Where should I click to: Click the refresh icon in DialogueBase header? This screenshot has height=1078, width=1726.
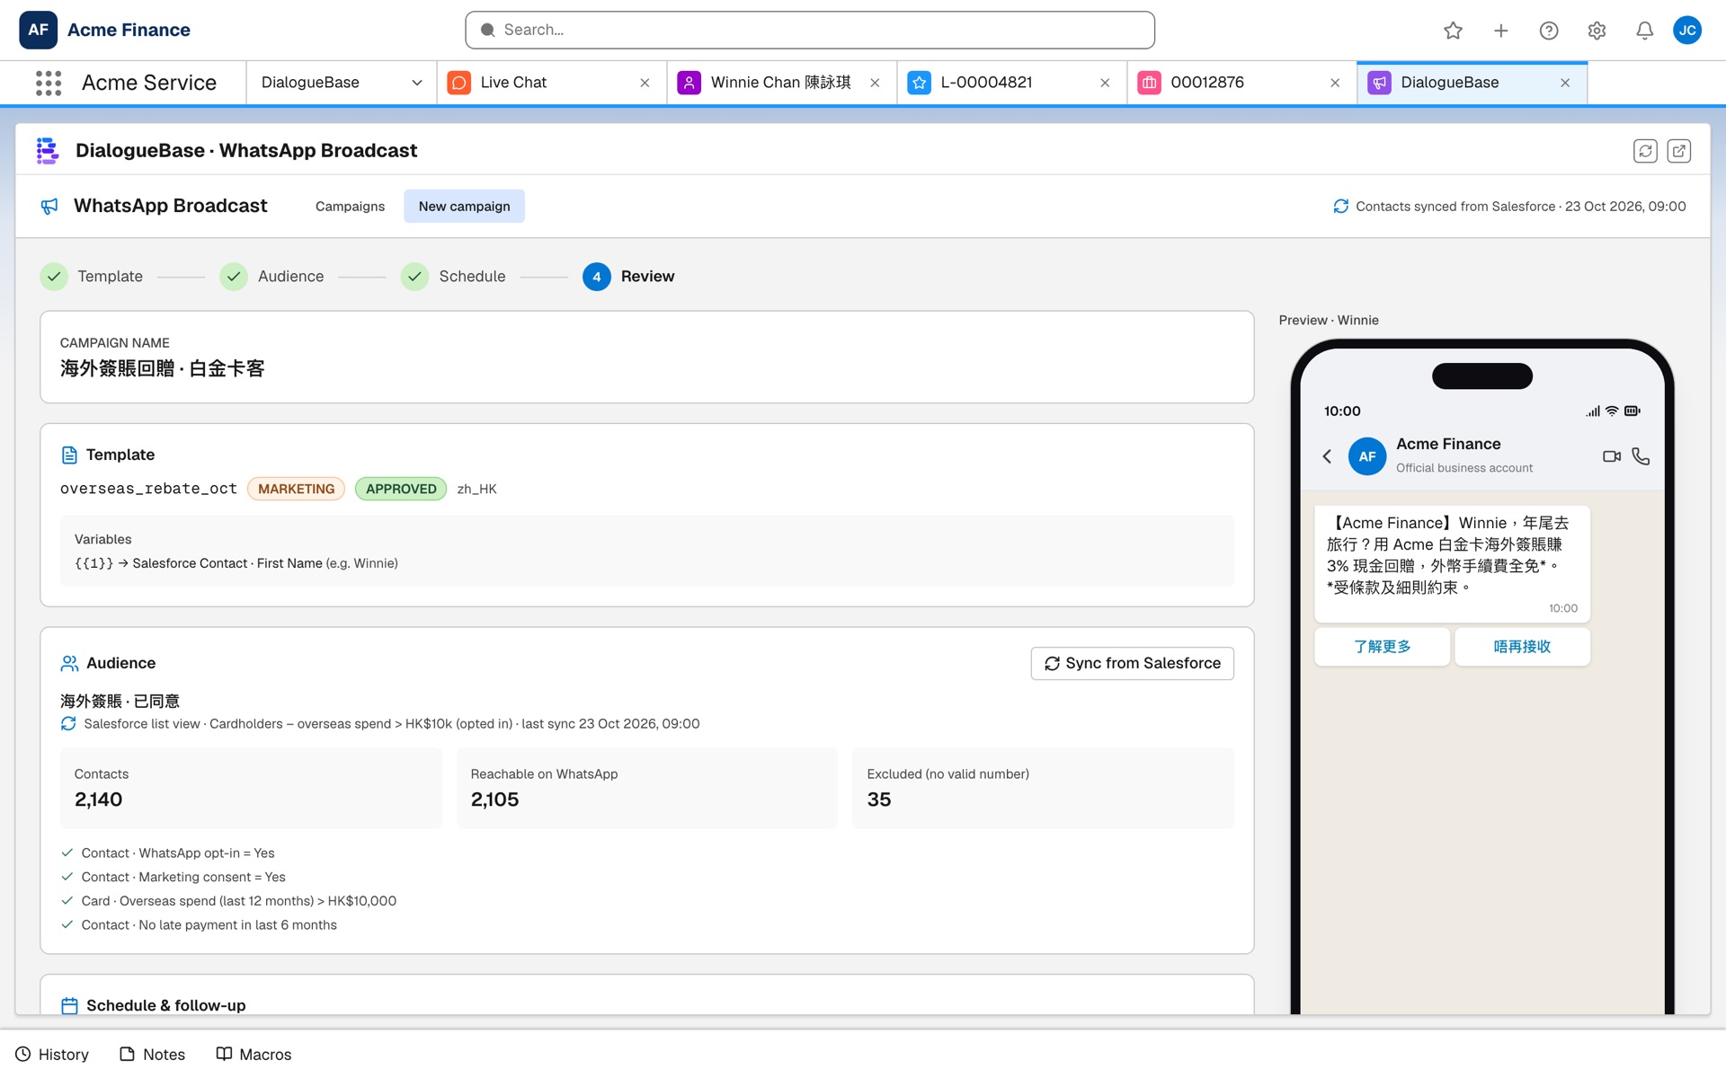click(x=1645, y=151)
